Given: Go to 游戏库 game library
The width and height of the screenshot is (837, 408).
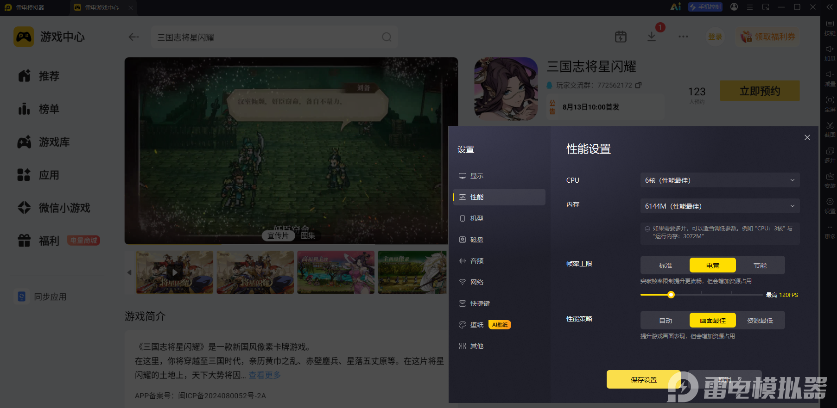Looking at the screenshot, I should pyautogui.click(x=44, y=142).
